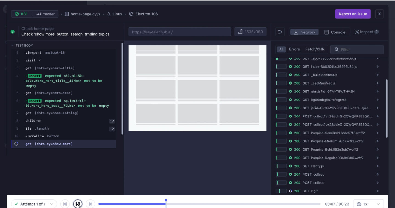395x208 pixels.
Task: Click the Report an issue button
Action: [x=353, y=14]
